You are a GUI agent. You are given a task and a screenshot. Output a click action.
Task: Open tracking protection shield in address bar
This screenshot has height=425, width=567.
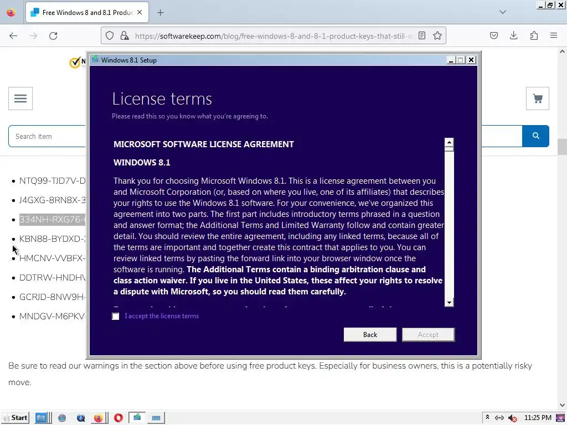pyautogui.click(x=110, y=36)
